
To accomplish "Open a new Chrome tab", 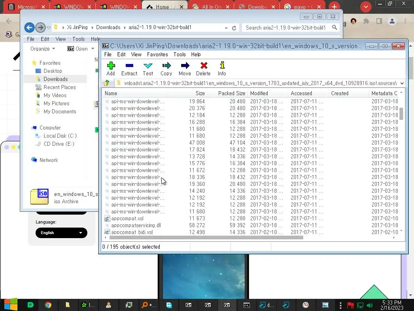I will pyautogui.click(x=334, y=7).
